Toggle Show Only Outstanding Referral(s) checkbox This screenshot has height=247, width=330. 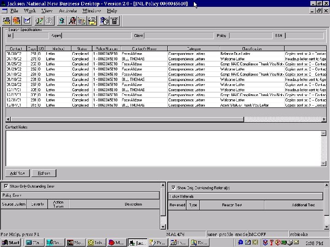(173, 188)
